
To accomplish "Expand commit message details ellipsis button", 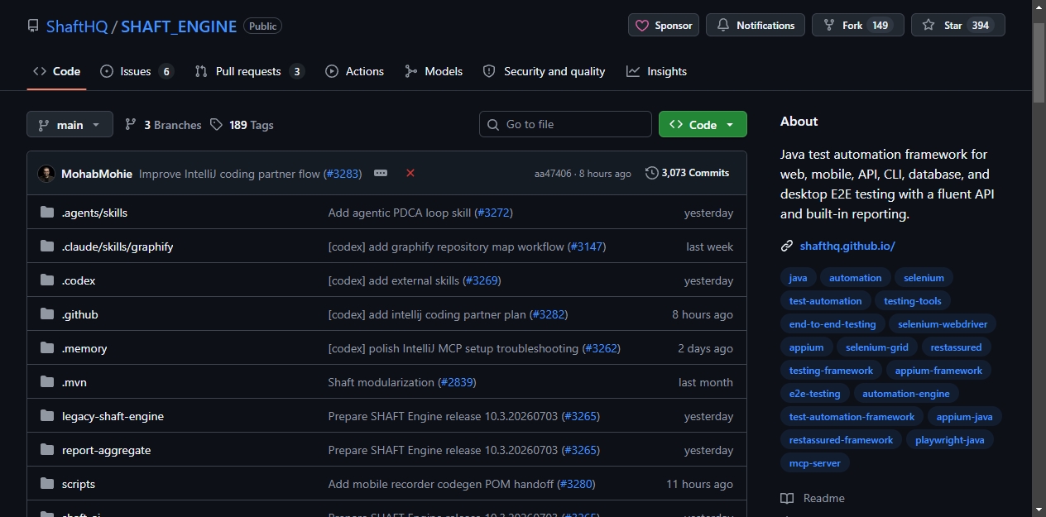I will 381,173.
